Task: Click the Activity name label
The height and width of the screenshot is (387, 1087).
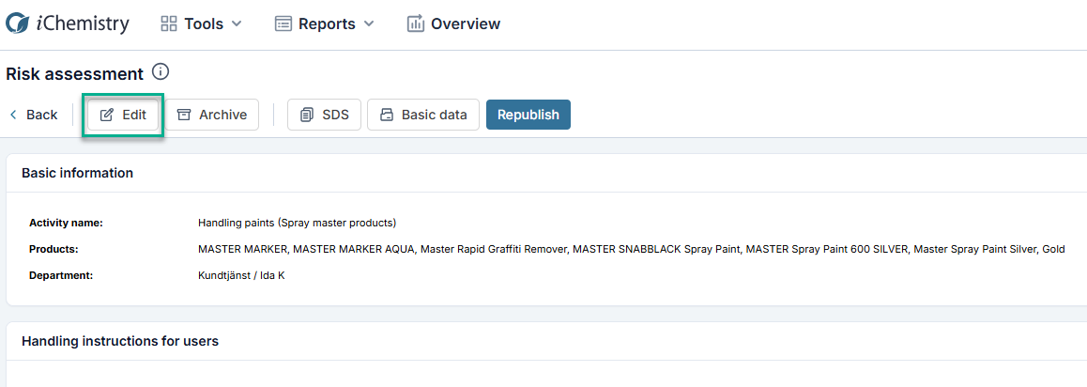Action: [66, 224]
